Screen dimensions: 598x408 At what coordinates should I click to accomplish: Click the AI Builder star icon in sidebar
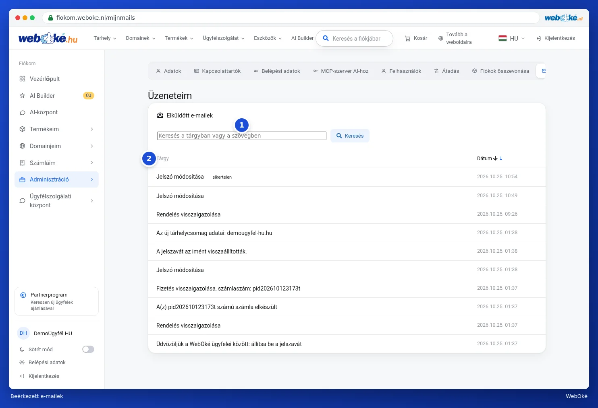[x=22, y=96]
